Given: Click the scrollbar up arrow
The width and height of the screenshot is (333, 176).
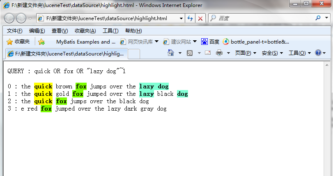Looking at the screenshot, I should [327, 65].
